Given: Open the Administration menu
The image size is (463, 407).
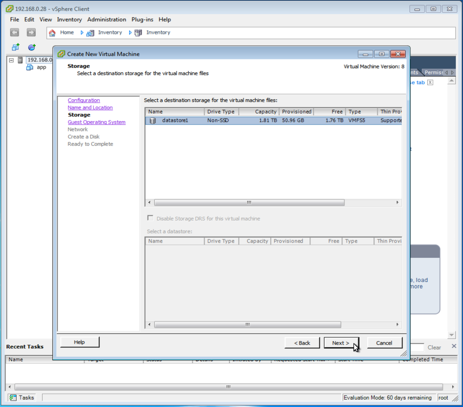Looking at the screenshot, I should point(107,20).
